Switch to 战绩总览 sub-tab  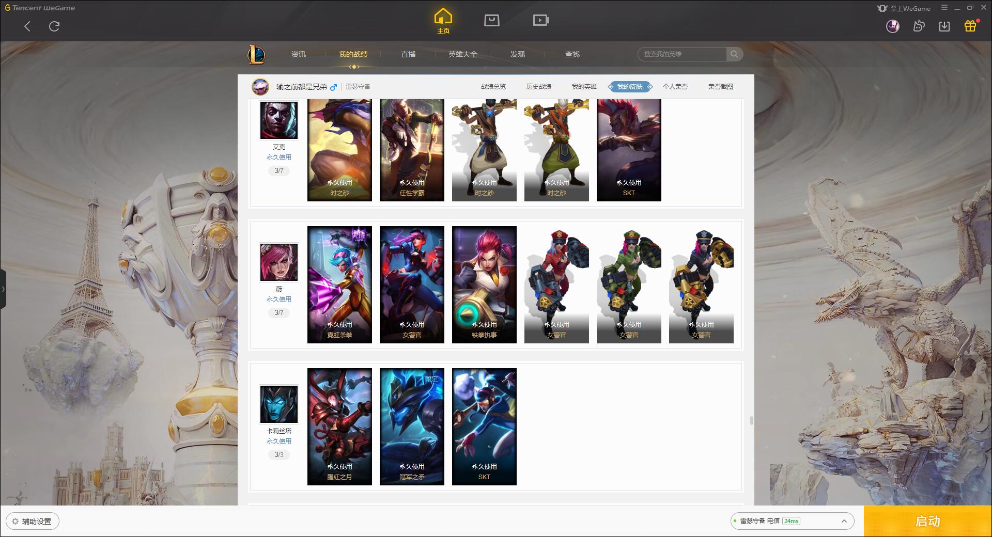(493, 87)
